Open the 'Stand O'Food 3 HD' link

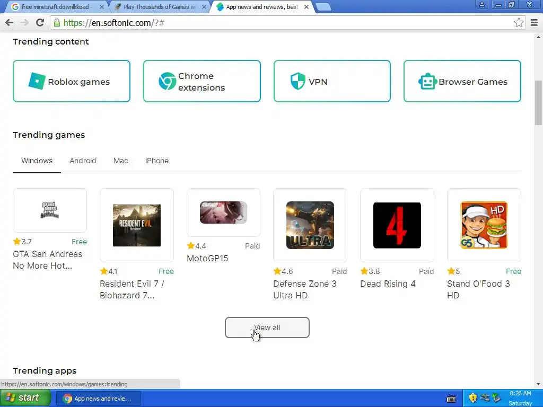[478, 290]
